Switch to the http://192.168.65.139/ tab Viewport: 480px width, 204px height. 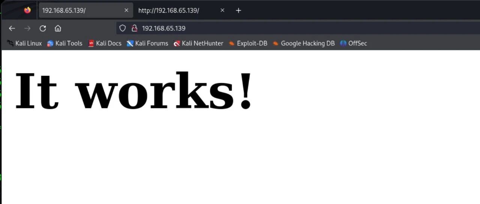click(x=181, y=10)
